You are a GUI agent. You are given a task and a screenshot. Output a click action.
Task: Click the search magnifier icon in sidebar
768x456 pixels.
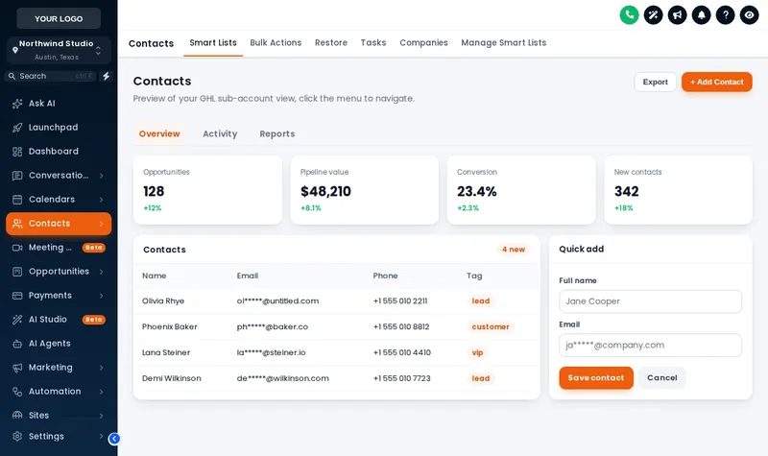tap(12, 76)
